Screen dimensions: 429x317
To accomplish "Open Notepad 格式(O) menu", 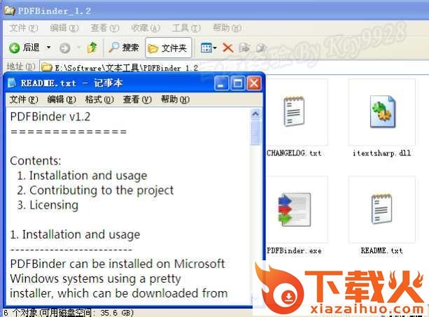I will click(99, 99).
